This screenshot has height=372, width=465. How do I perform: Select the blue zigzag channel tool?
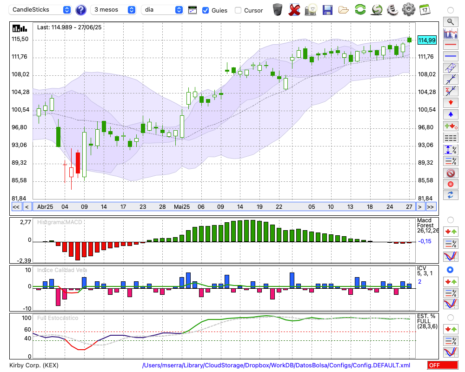451,68
